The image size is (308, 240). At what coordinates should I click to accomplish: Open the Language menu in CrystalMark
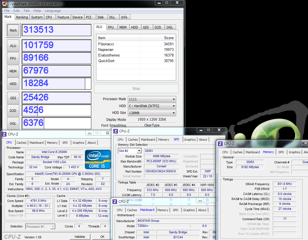(53, 11)
